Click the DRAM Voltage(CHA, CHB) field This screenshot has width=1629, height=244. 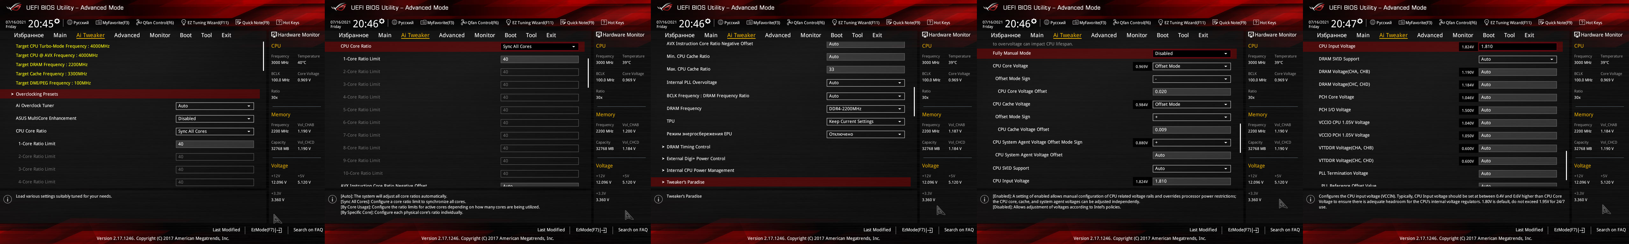pyautogui.click(x=1518, y=72)
